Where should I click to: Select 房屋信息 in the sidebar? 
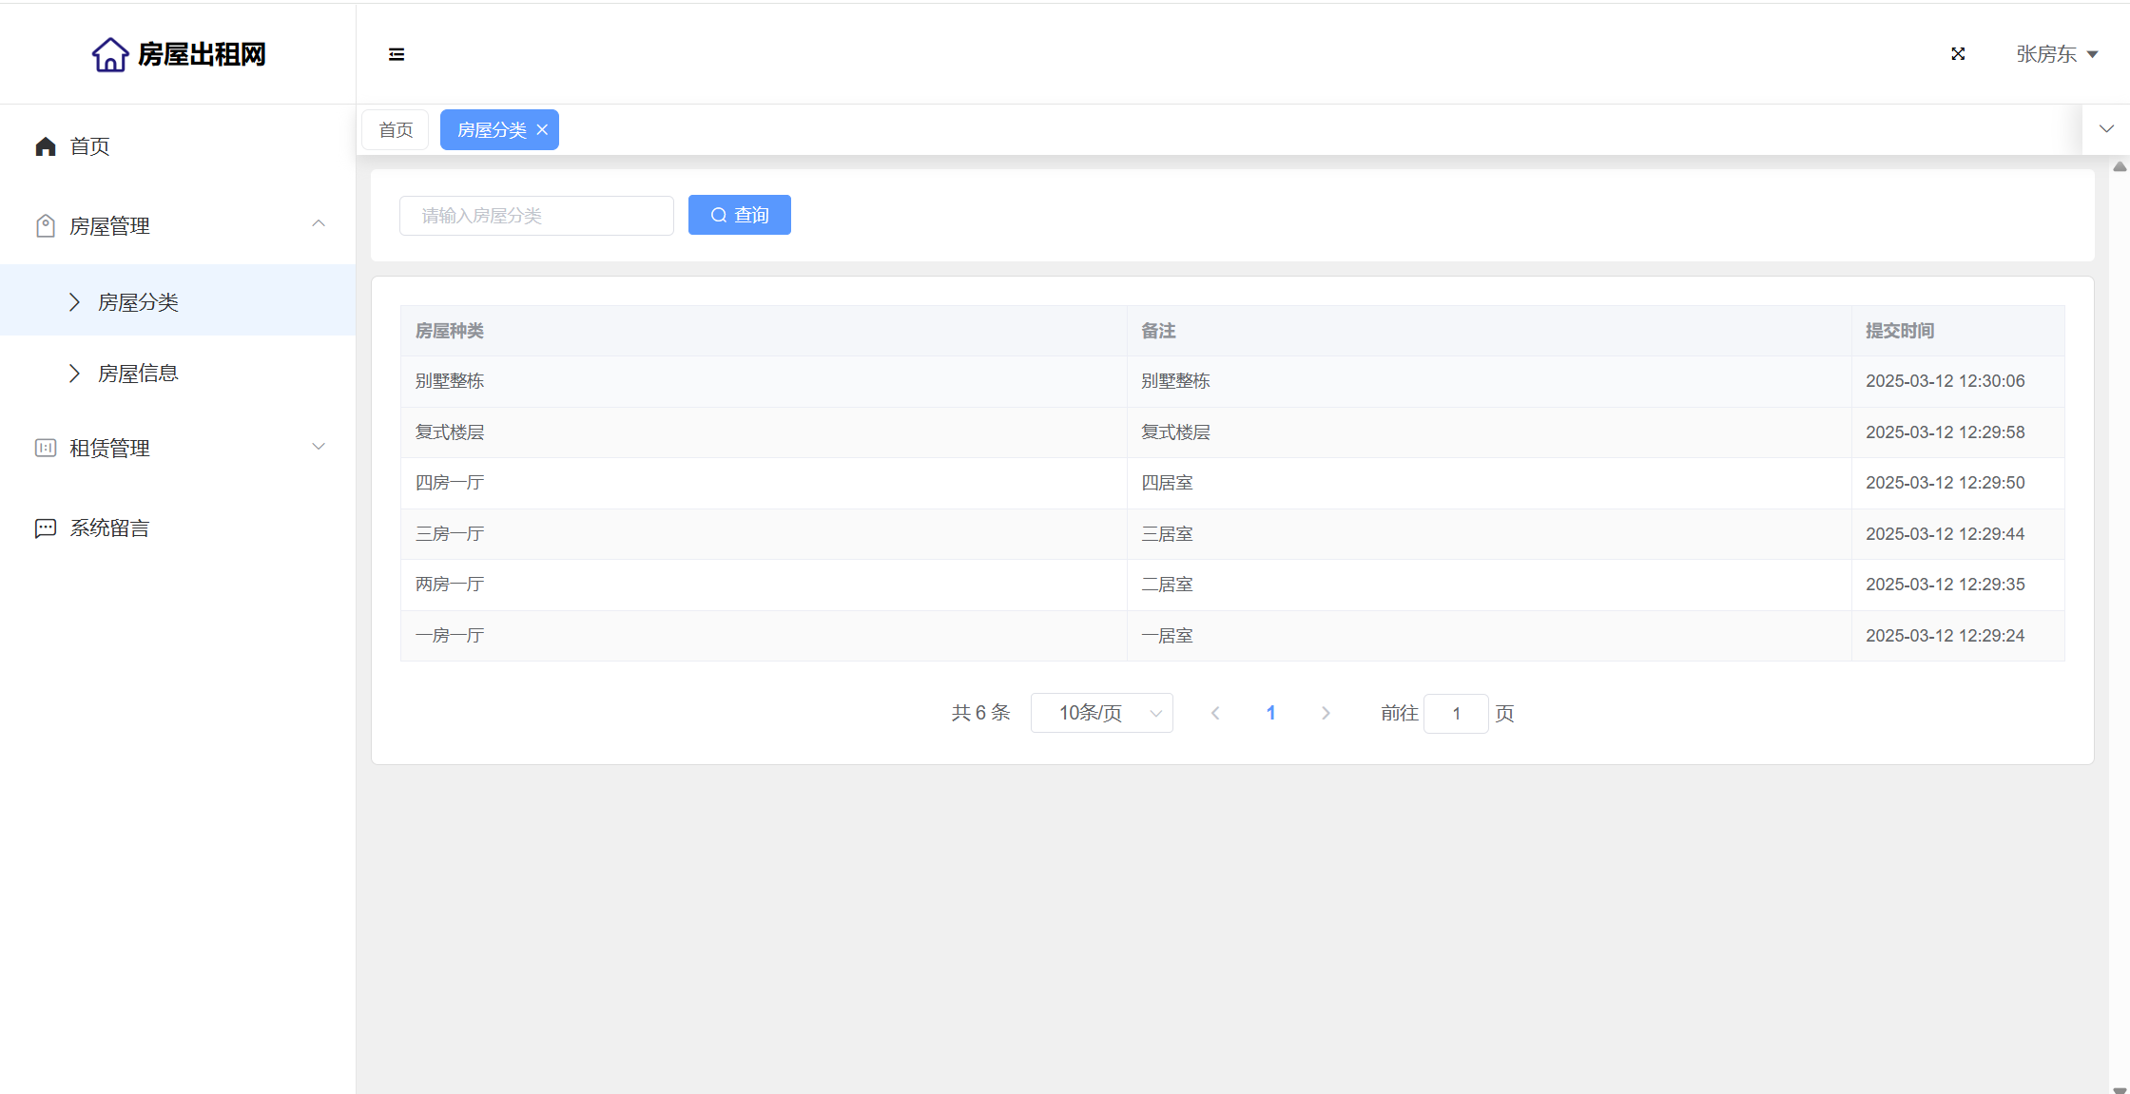[x=138, y=374]
